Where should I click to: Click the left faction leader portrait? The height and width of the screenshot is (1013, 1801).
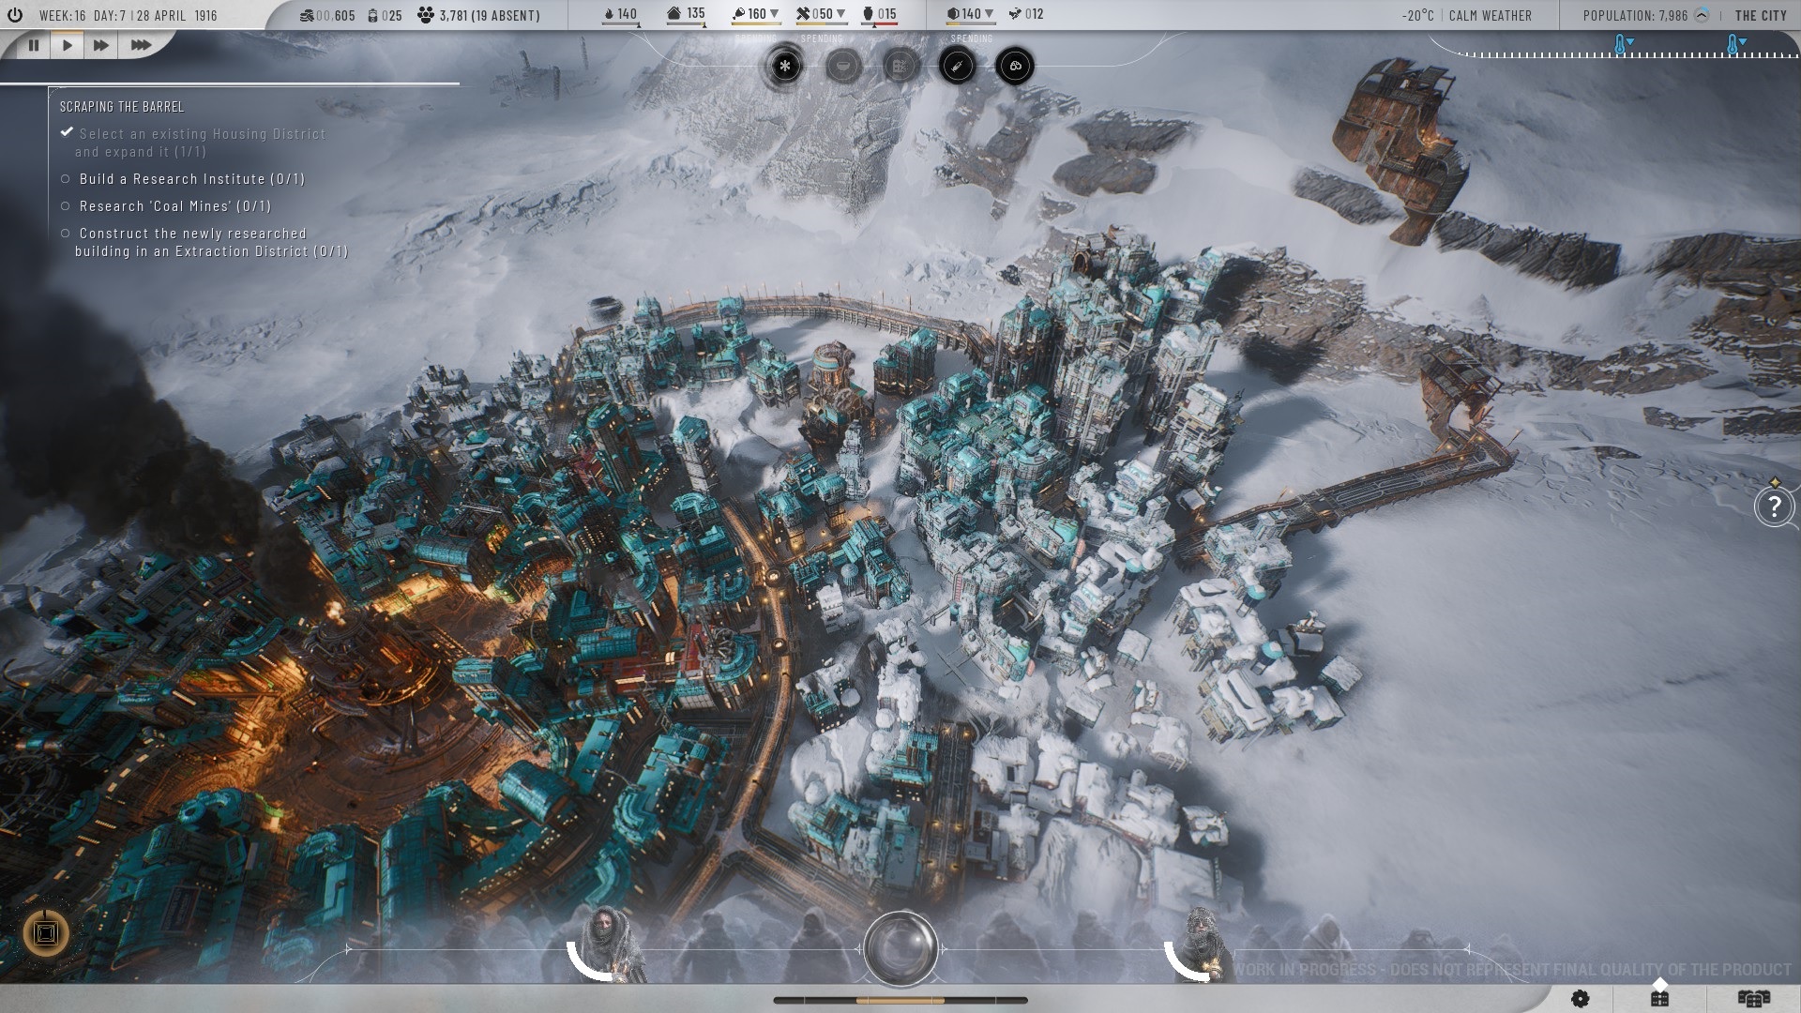[x=608, y=943]
